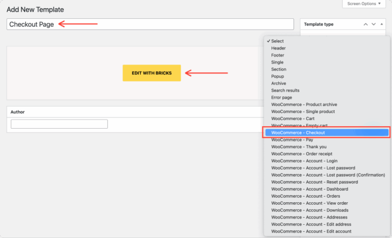The image size is (392, 238).
Task: Select Lost password (Confirmation) option
Action: [x=327, y=175]
